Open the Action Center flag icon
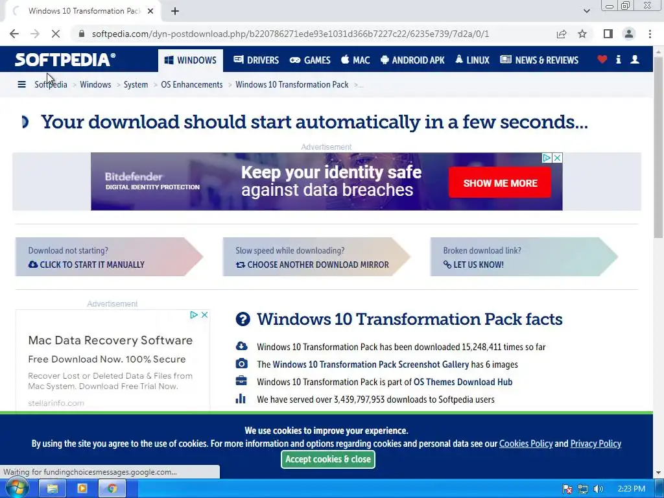The image size is (664, 498). tap(567, 489)
